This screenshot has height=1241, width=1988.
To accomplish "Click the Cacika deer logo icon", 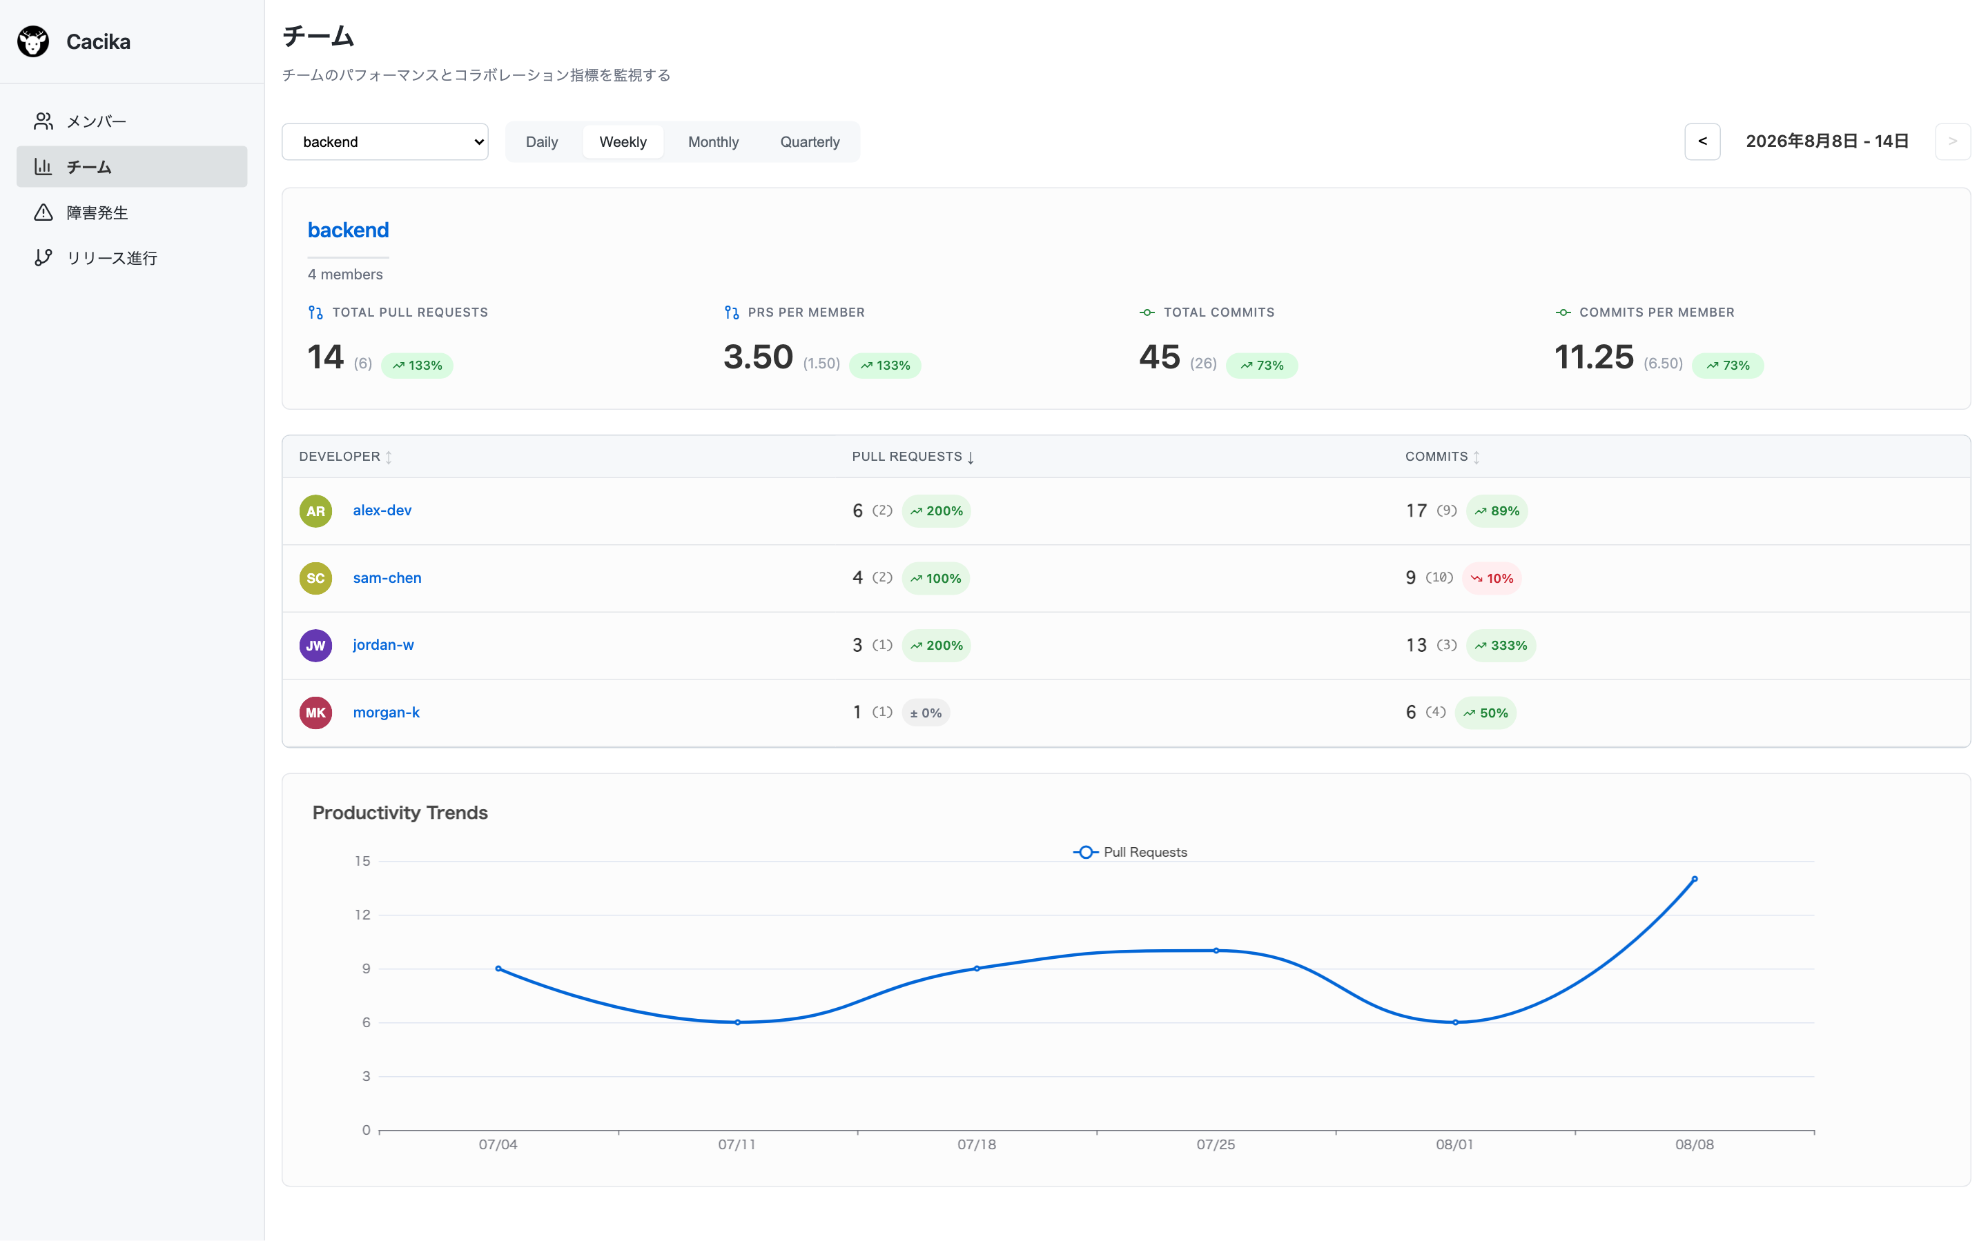I will click(x=33, y=41).
